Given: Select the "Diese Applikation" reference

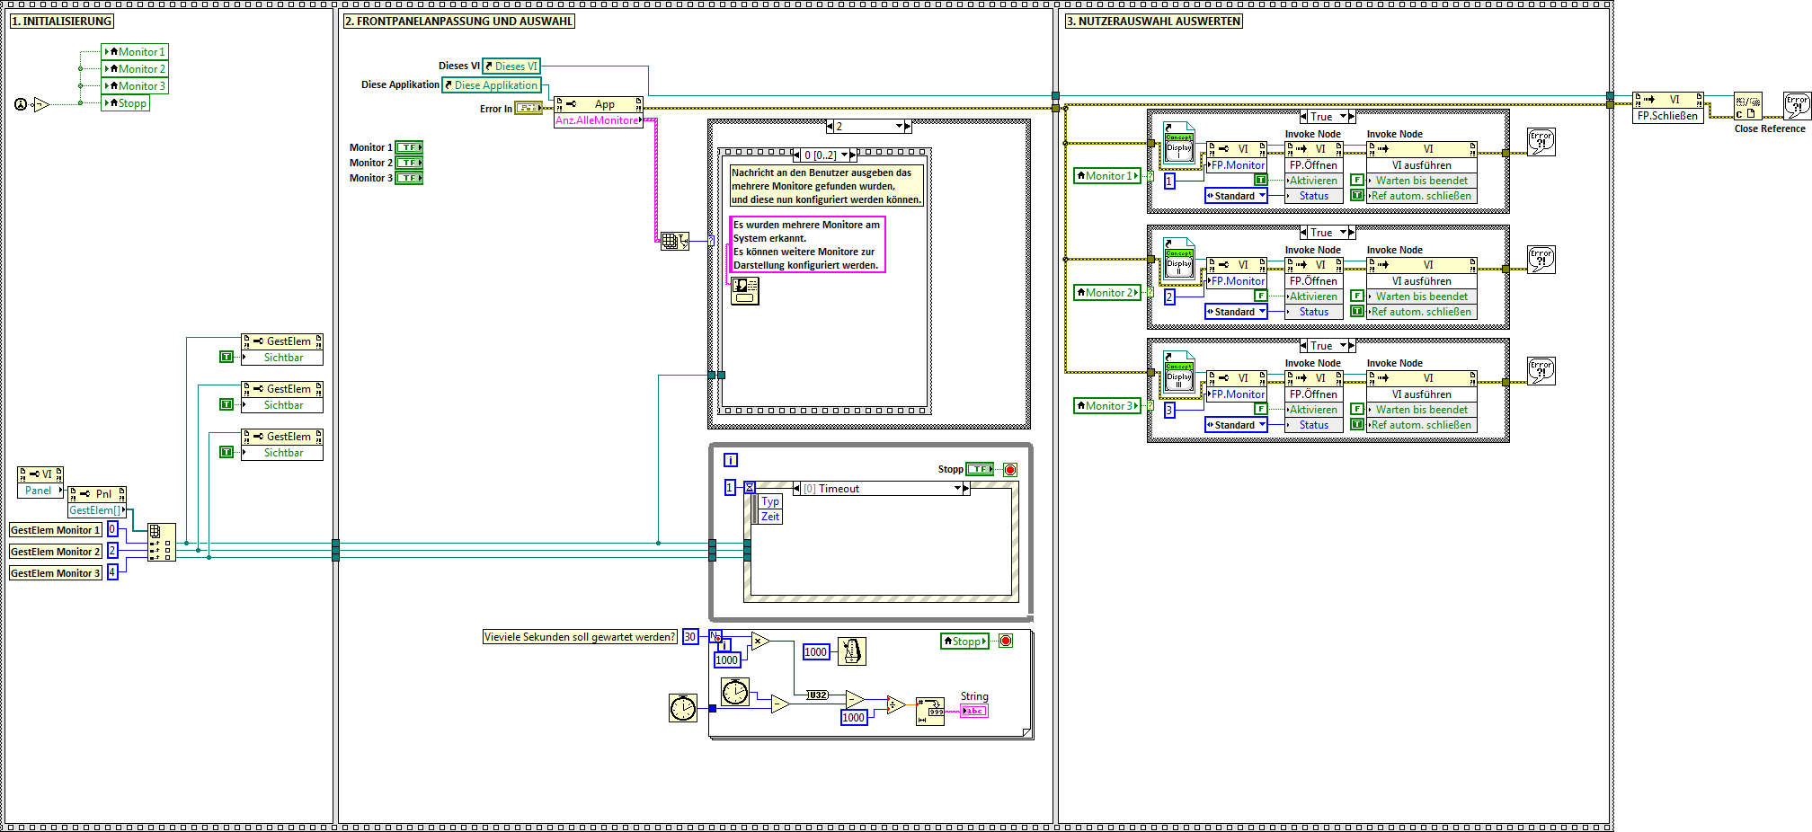Looking at the screenshot, I should click(x=492, y=85).
